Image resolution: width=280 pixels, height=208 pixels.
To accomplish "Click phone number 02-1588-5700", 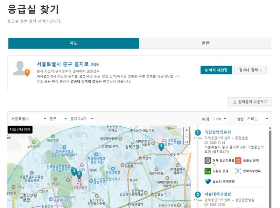I will tap(215, 205).
